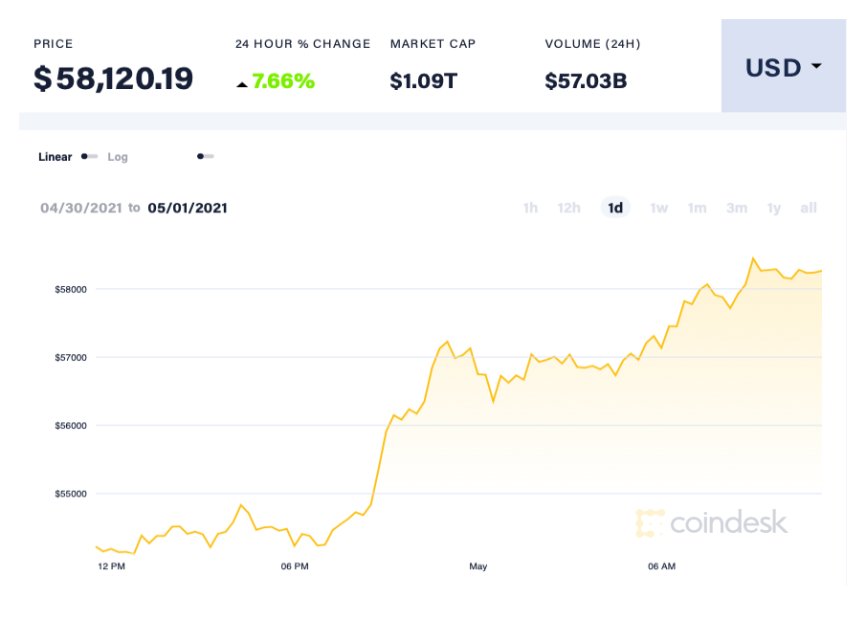Expand the currency selector chevron

(x=815, y=67)
